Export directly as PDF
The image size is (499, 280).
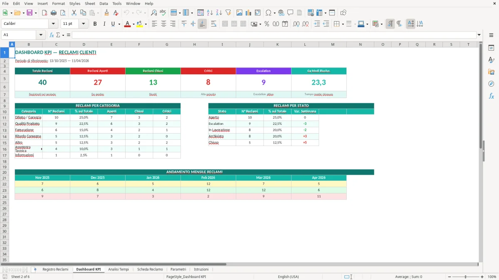pos(44,13)
